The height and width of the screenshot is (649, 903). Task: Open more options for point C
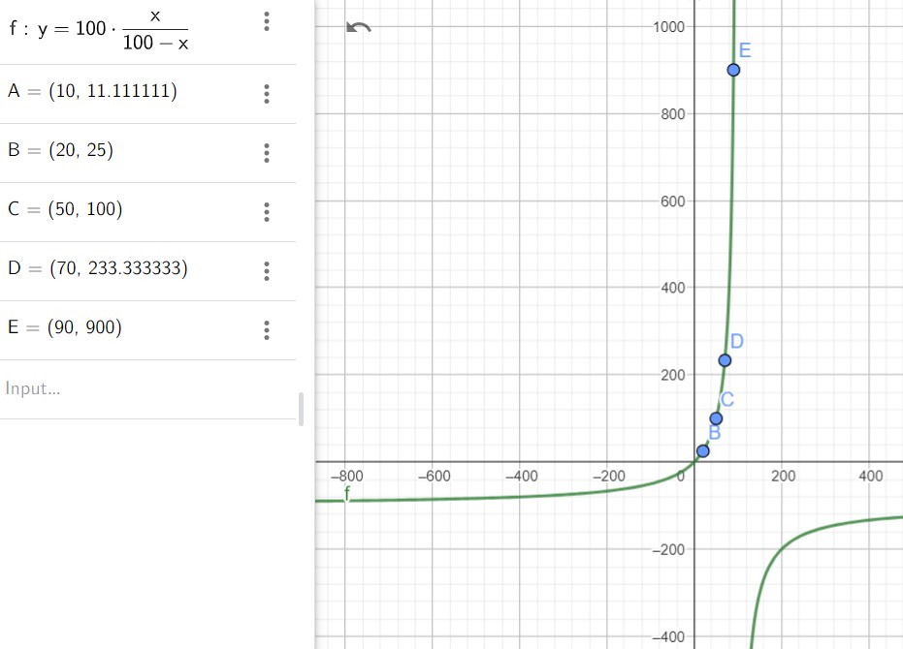point(266,212)
